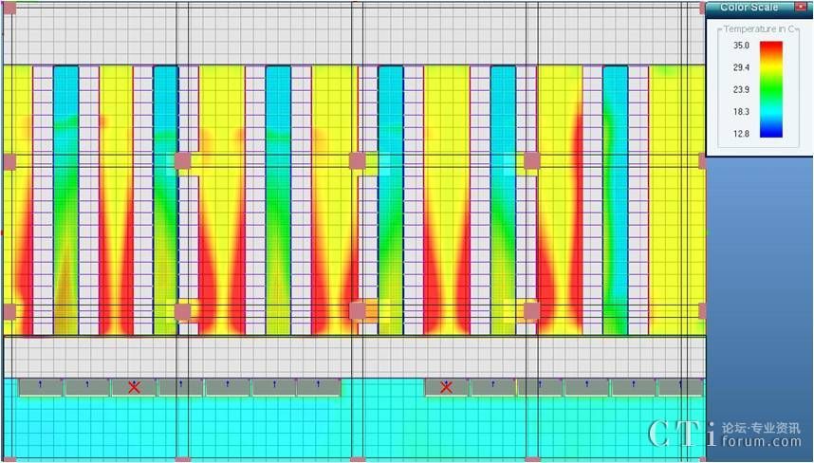The height and width of the screenshot is (463, 814).
Task: Select the leftmost cooling unit in the row
Action: coord(41,387)
